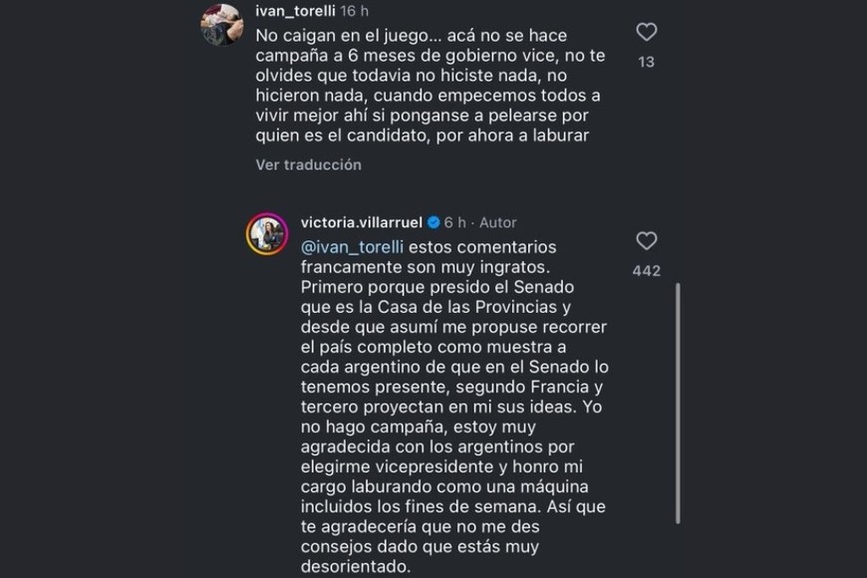
Task: Click 'Ver traducción' under the comment
Action: pos(308,164)
